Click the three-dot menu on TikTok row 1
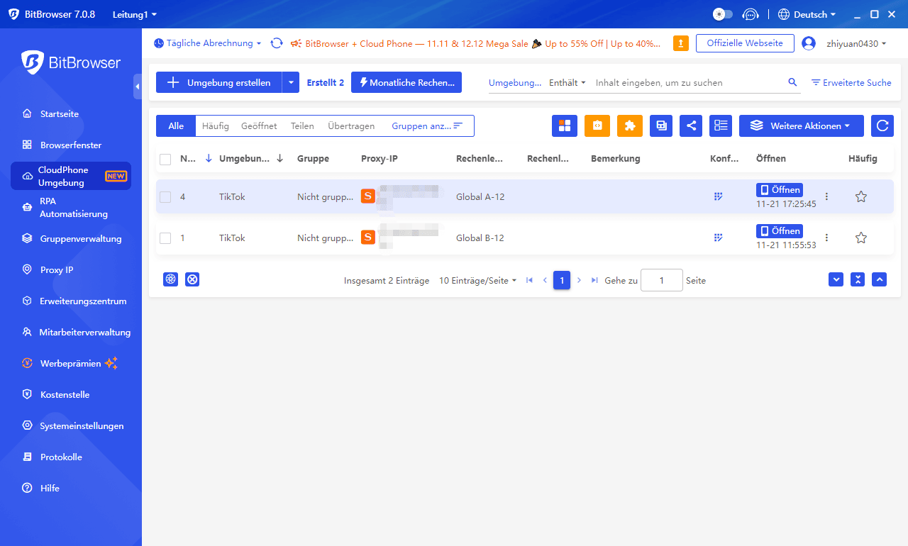908x546 pixels. point(826,238)
